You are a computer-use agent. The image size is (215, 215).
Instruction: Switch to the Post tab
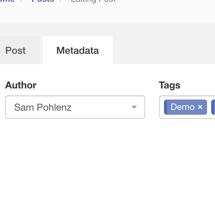(16, 51)
